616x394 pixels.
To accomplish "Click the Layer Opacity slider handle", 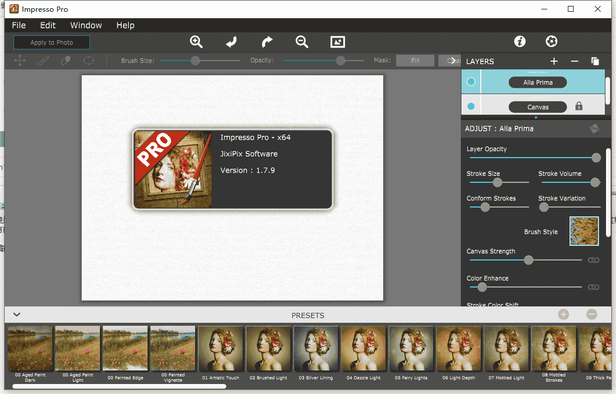I will (x=596, y=158).
